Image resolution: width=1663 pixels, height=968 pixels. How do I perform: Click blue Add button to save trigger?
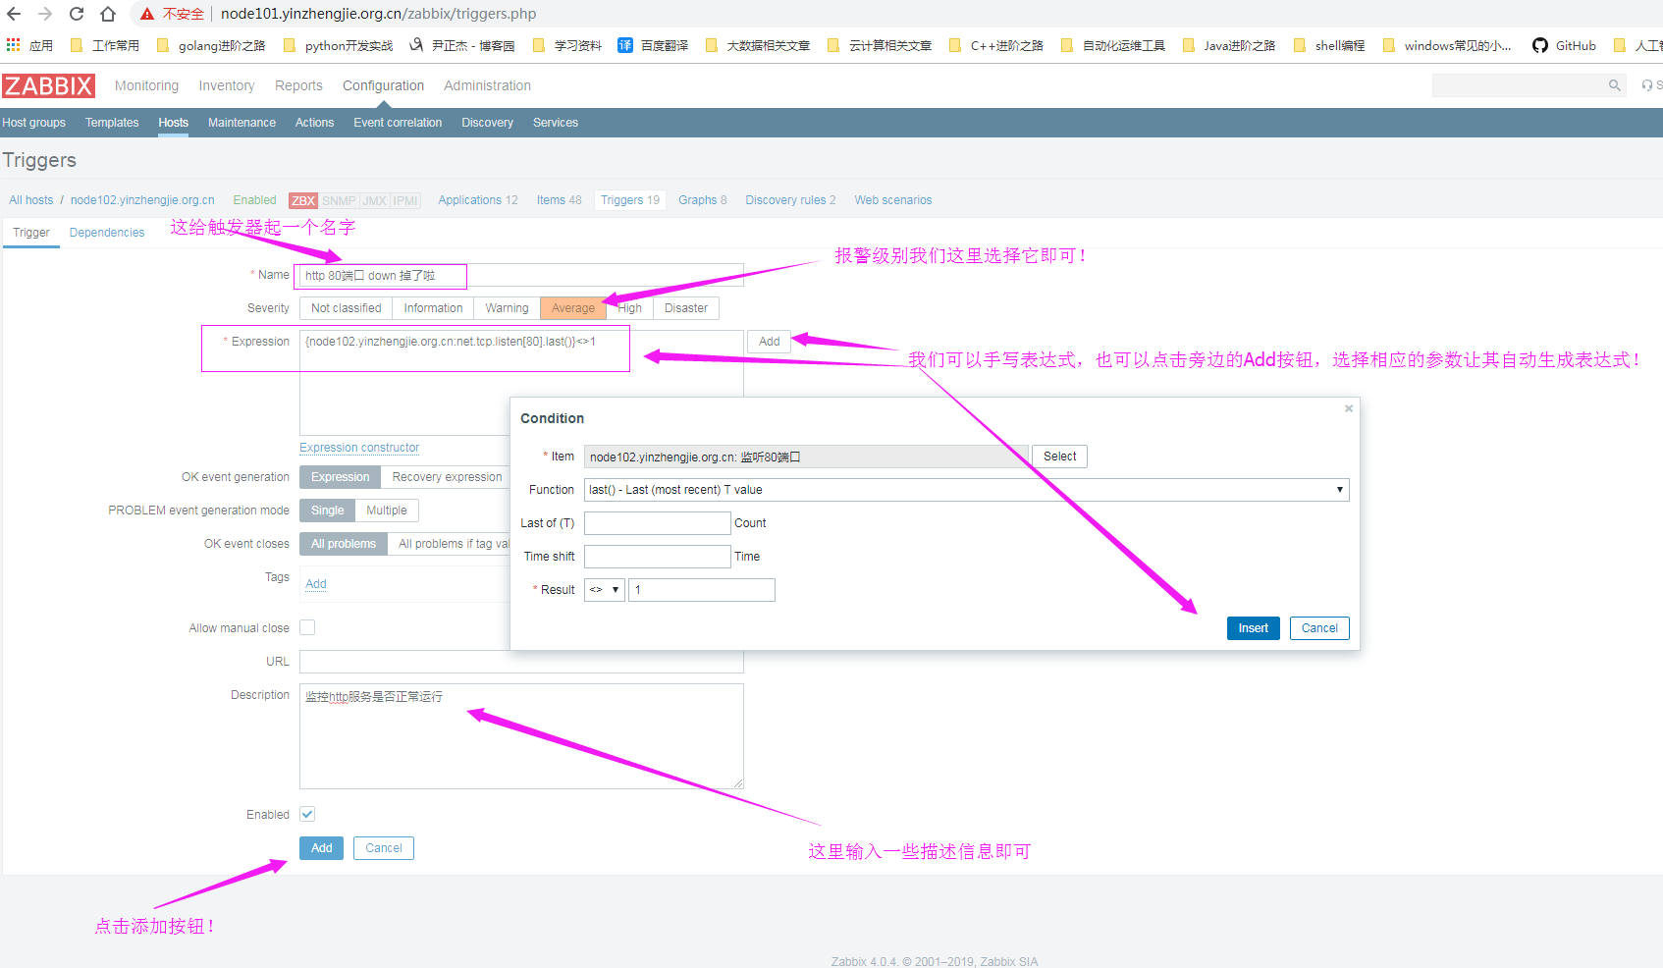pyautogui.click(x=321, y=848)
